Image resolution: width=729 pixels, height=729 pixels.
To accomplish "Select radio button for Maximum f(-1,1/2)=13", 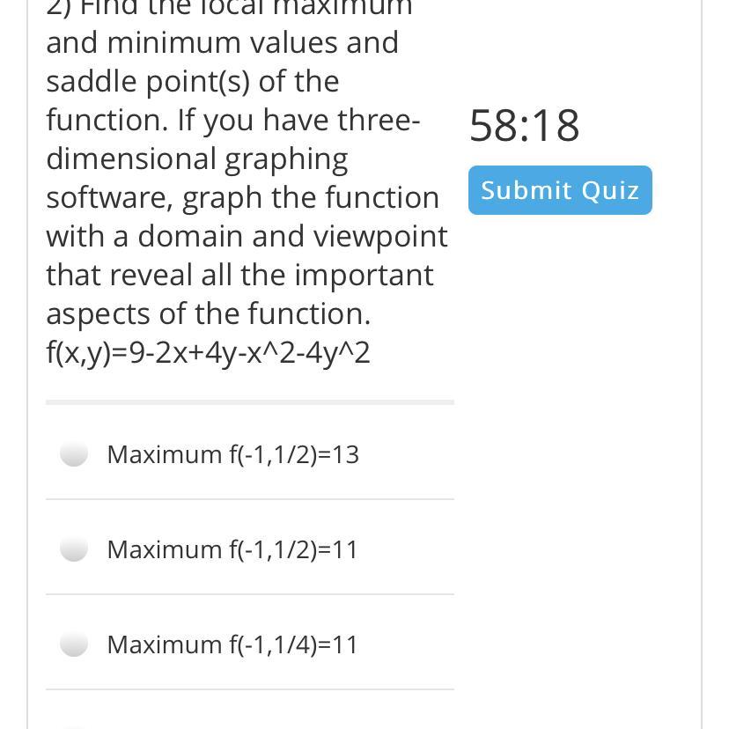I will click(74, 454).
